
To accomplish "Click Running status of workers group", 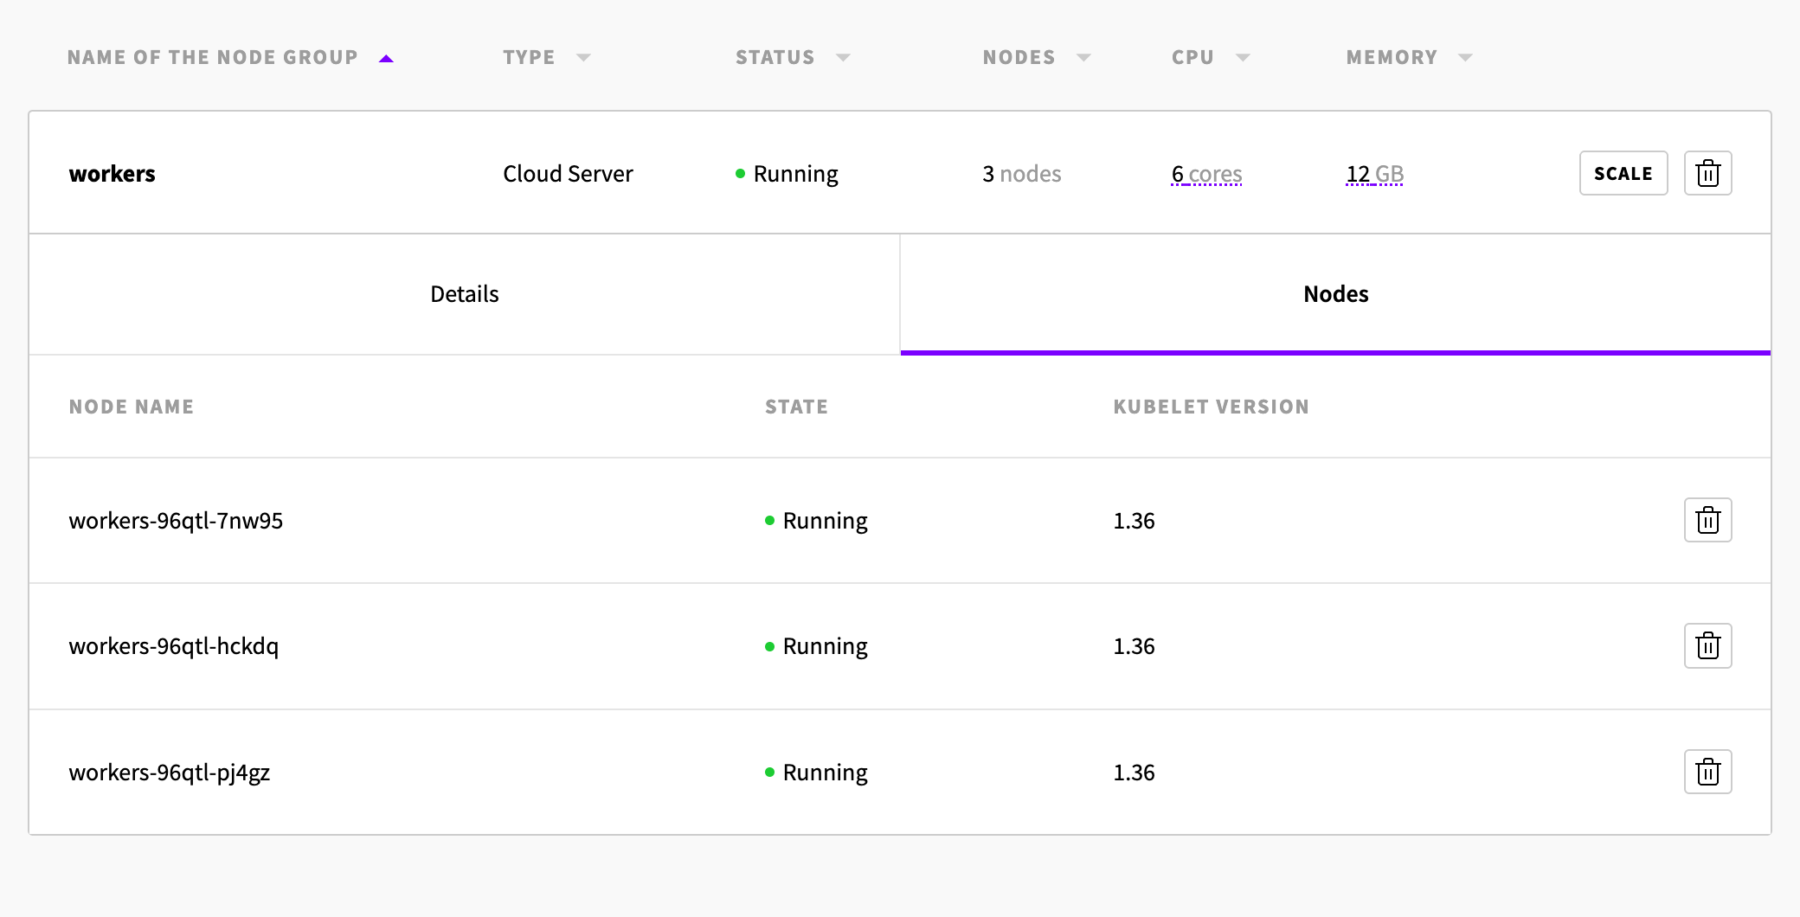I will coord(787,174).
